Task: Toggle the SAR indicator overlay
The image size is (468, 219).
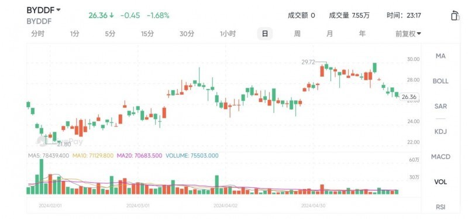Action: tap(441, 106)
